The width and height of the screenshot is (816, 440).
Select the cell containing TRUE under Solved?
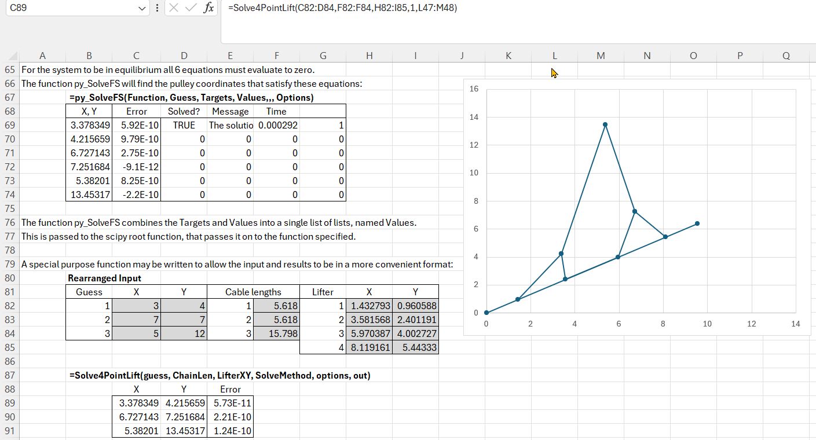[184, 126]
